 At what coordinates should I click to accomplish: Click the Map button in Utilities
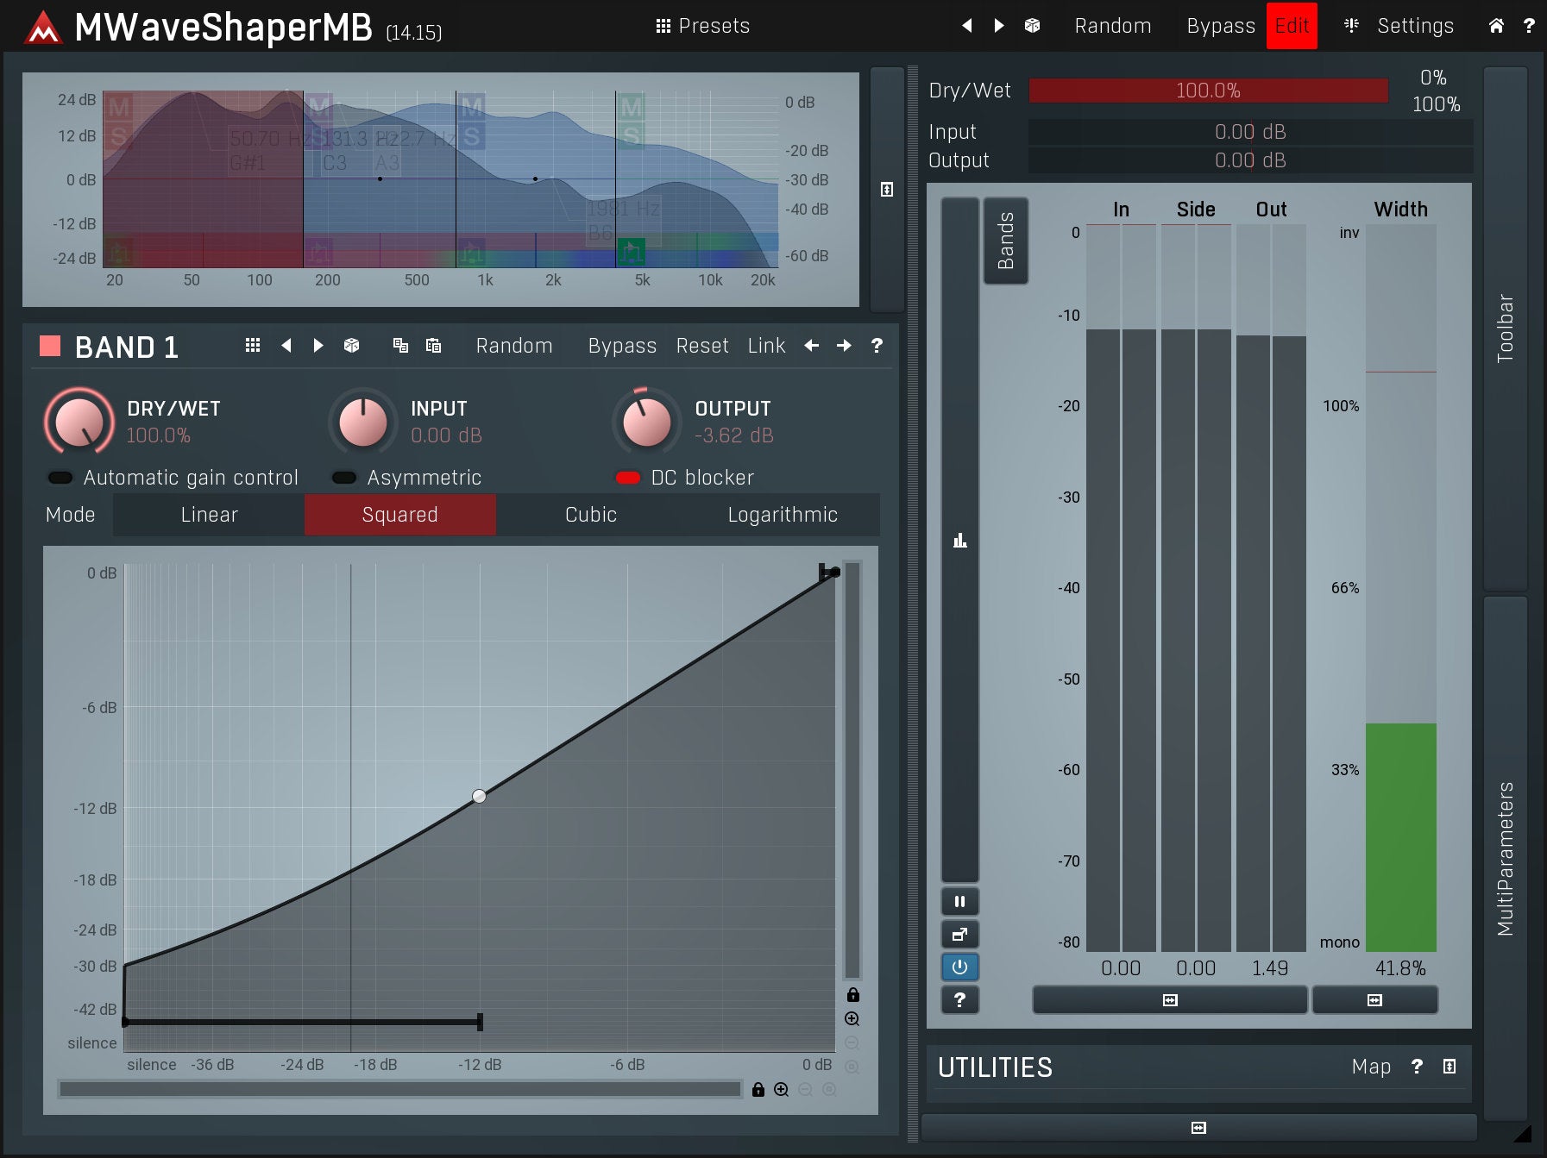[1370, 1067]
